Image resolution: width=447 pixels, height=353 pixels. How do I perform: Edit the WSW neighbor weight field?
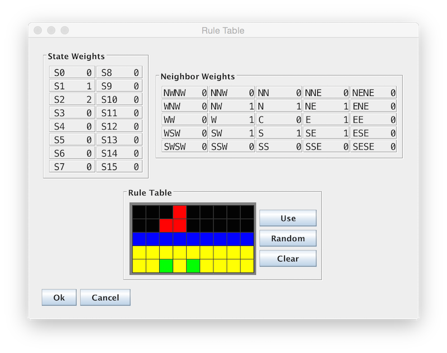[x=185, y=133]
